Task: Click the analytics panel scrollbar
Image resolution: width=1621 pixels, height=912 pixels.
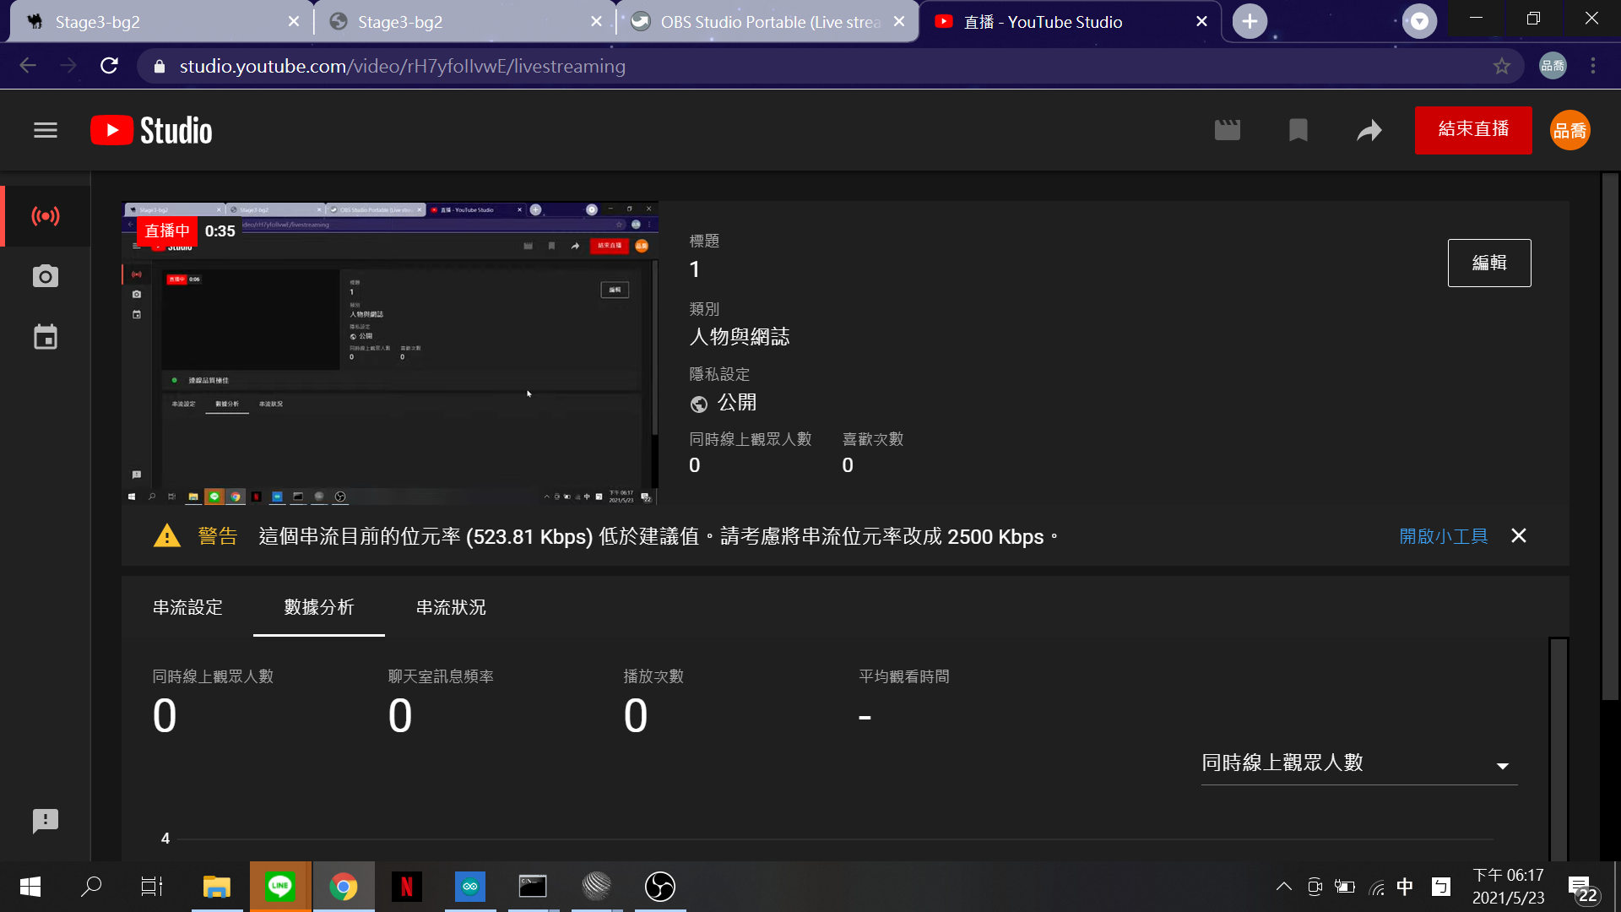Action: [1559, 750]
